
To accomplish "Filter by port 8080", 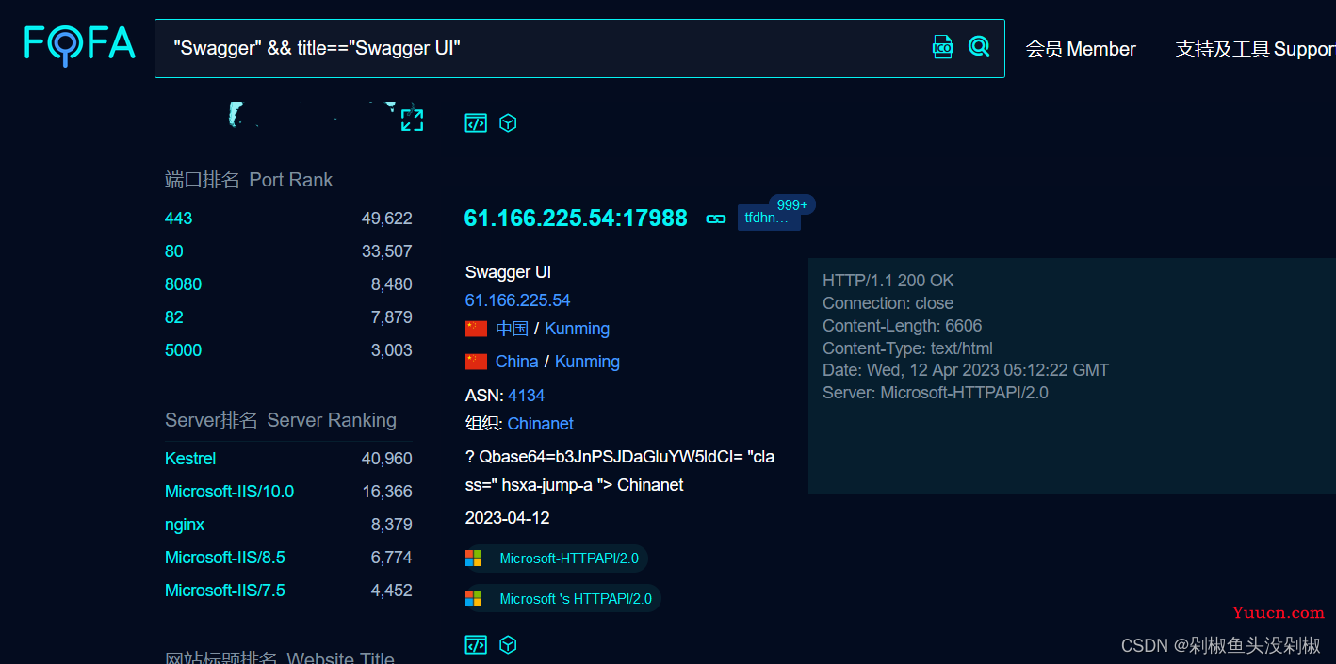I will [184, 284].
